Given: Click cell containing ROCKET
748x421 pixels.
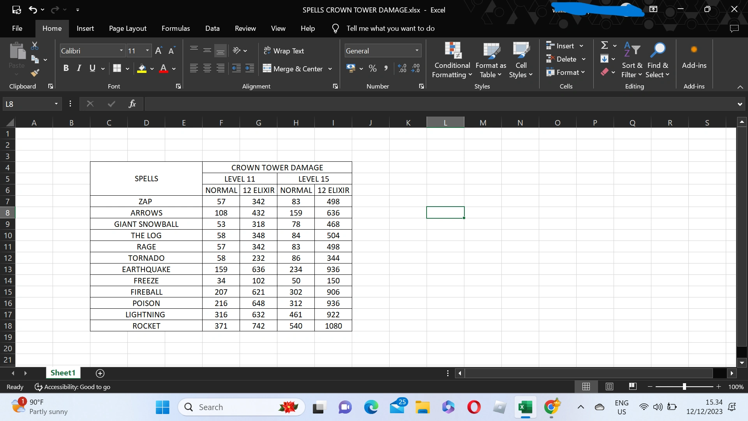Looking at the screenshot, I should tap(146, 326).
